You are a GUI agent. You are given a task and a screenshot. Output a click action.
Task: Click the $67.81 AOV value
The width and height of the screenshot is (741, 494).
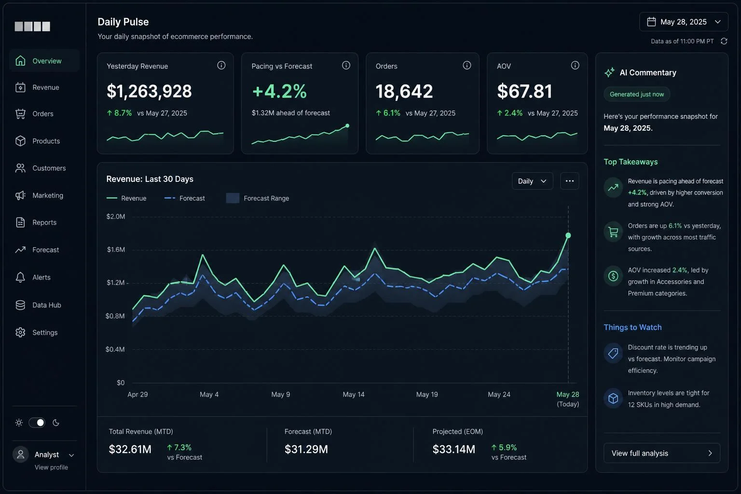click(524, 91)
